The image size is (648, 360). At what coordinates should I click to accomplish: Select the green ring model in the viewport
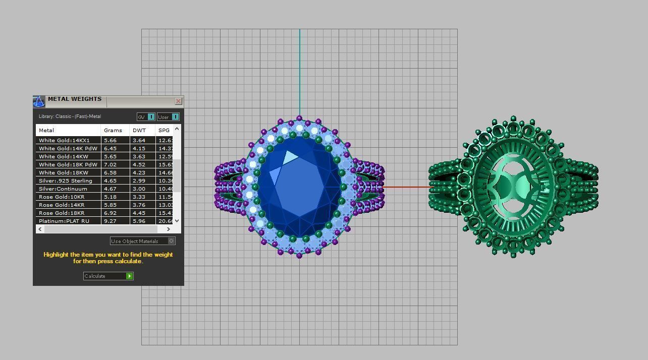tap(513, 186)
